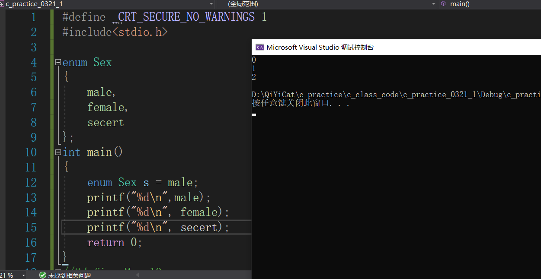Click the female, enumerator line
This screenshot has height=279, width=541.
pyautogui.click(x=108, y=107)
